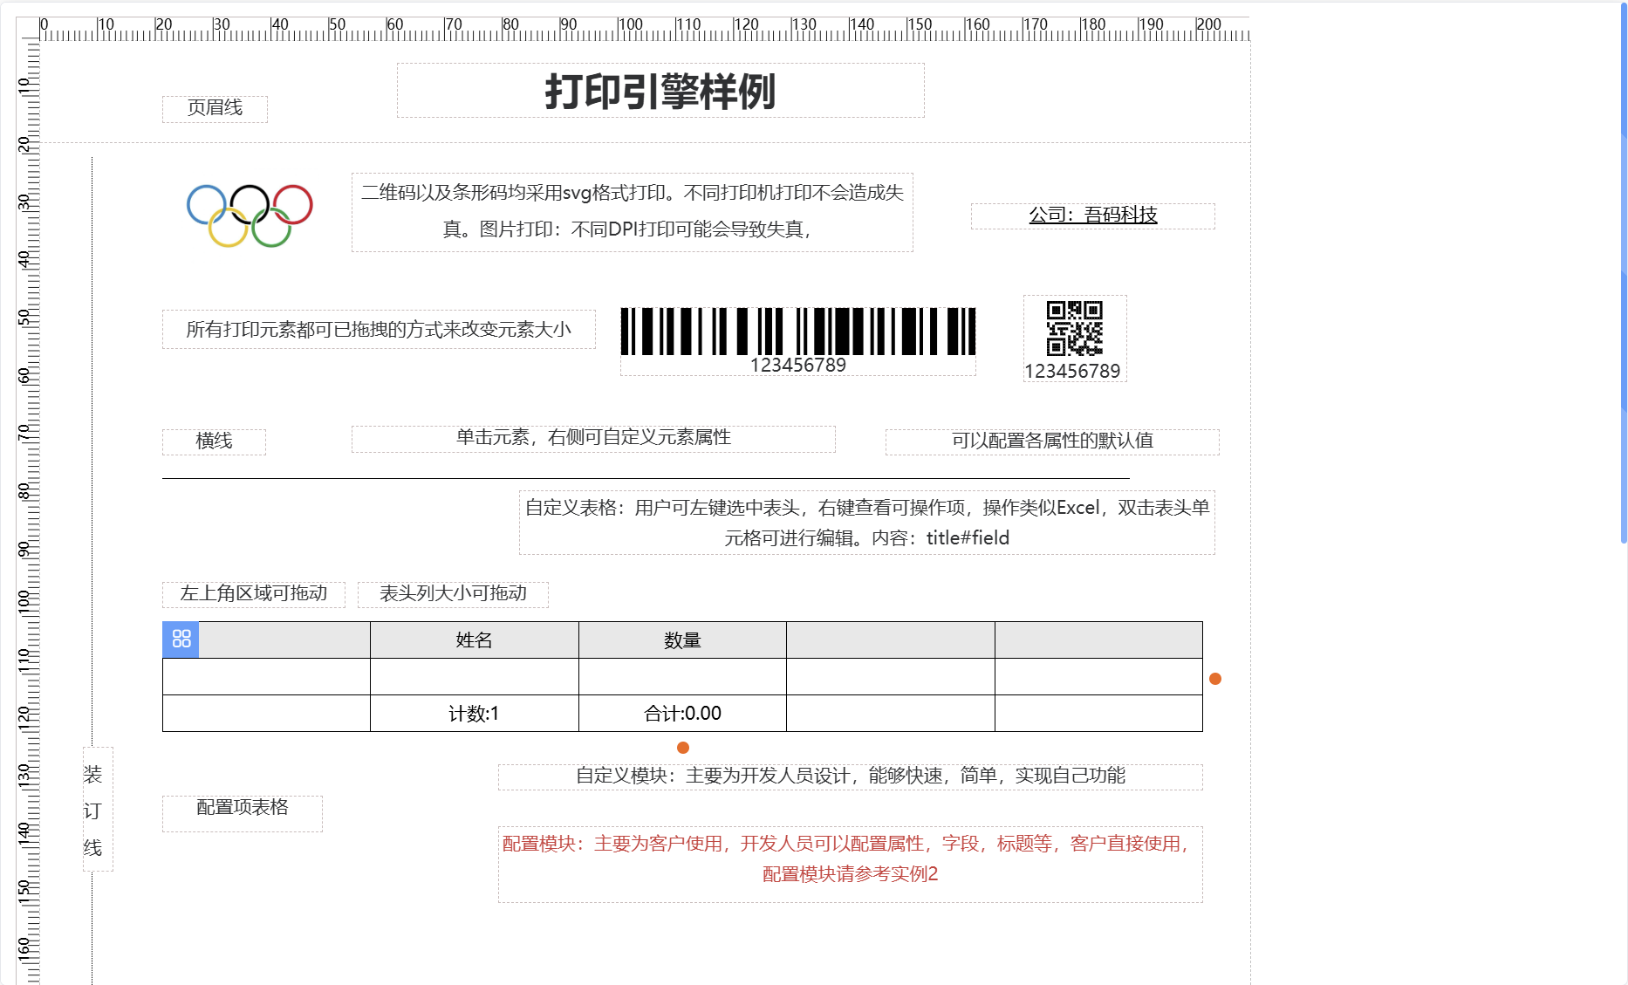Select the 横线 label
The width and height of the screenshot is (1628, 985).
pos(214,441)
